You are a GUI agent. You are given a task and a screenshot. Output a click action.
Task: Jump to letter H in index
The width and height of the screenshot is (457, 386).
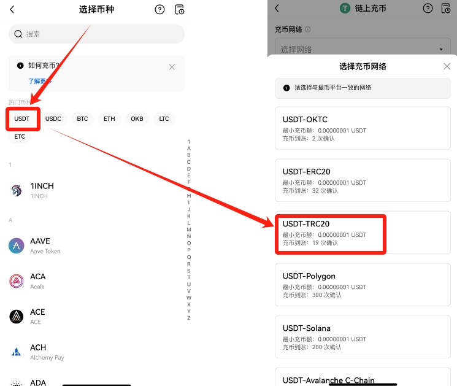coord(189,196)
